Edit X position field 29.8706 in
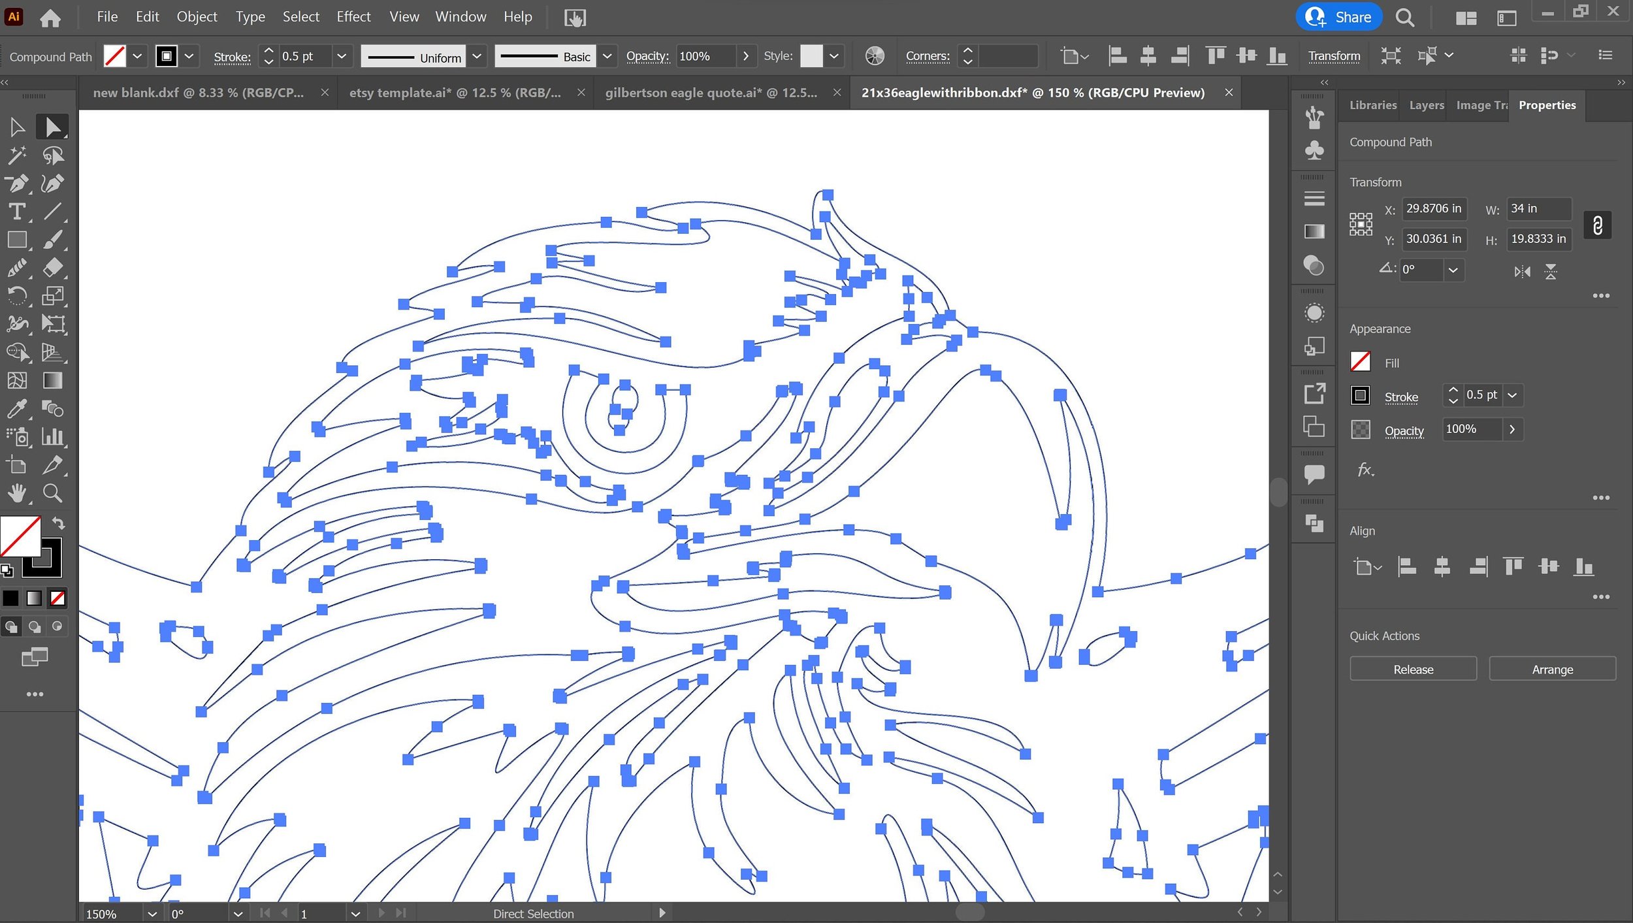Image resolution: width=1633 pixels, height=923 pixels. point(1434,208)
